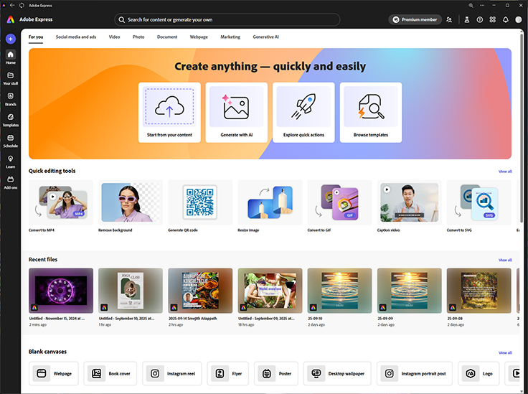Open the apps grid icon
This screenshot has width=528, height=394.
pos(492,20)
